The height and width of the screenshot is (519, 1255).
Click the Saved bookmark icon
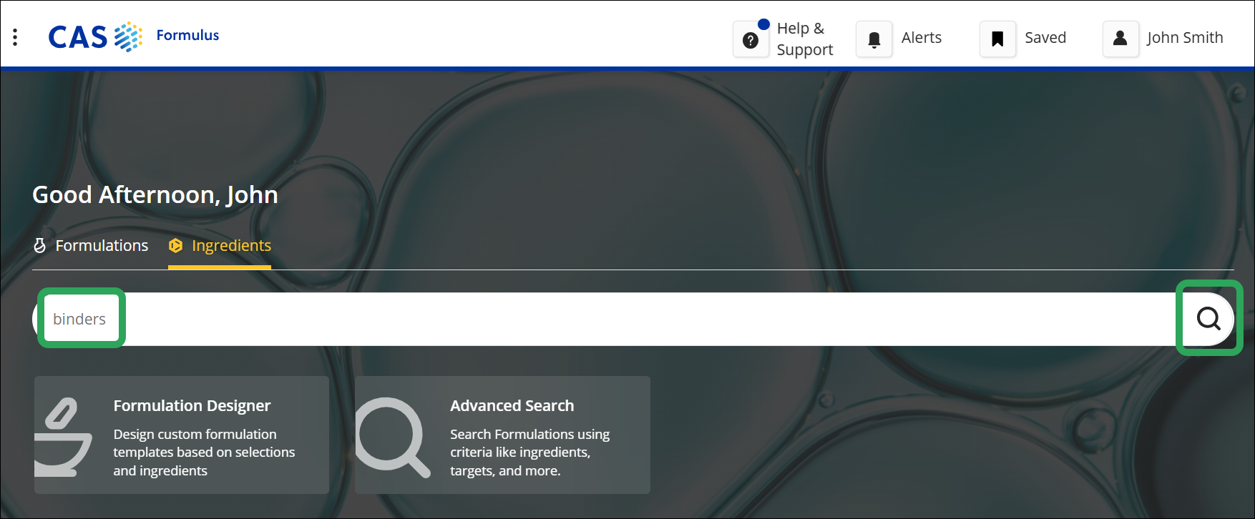997,39
